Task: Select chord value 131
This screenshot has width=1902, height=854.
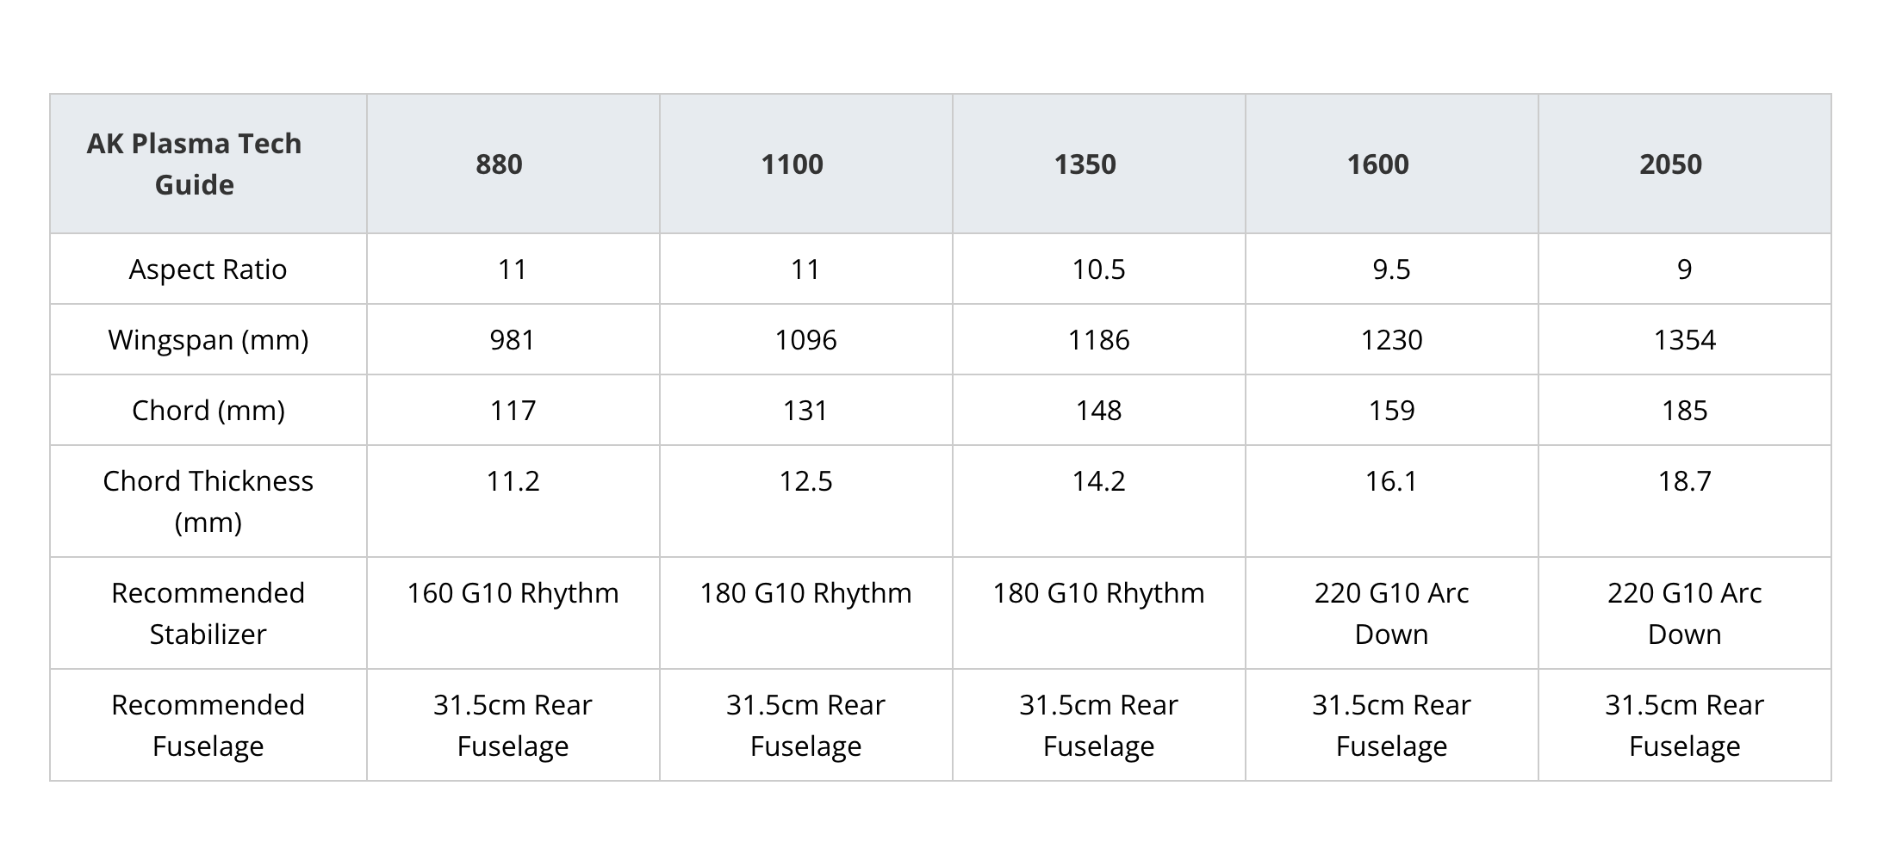Action: click(x=805, y=411)
